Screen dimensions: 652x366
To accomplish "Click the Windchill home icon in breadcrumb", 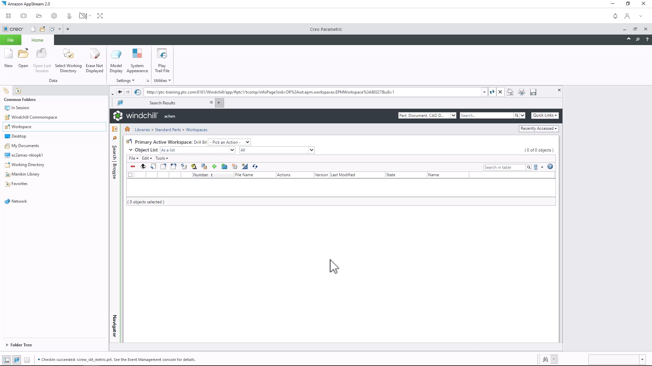I will [127, 129].
